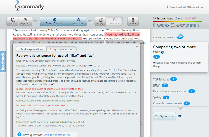
Task: Switch to Short explanations tab
Action: pyautogui.click(x=31, y=49)
